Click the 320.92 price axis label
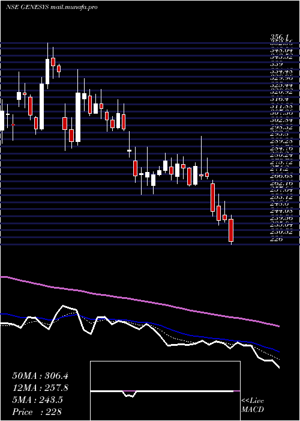 pos(281,92)
